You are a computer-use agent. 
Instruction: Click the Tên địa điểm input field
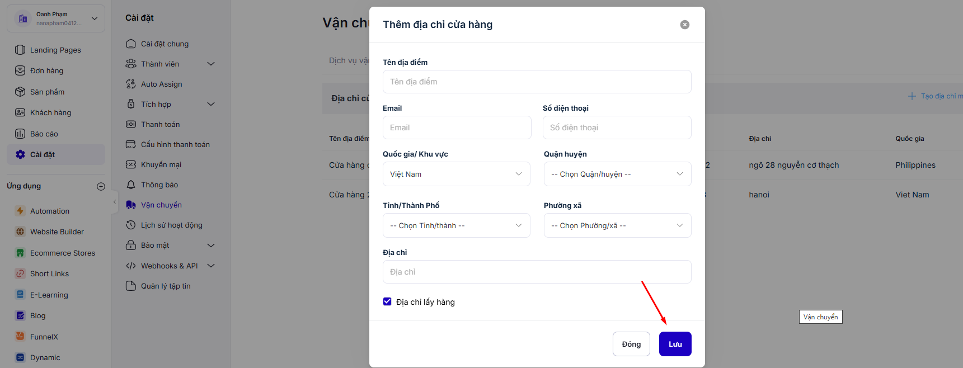click(x=537, y=82)
